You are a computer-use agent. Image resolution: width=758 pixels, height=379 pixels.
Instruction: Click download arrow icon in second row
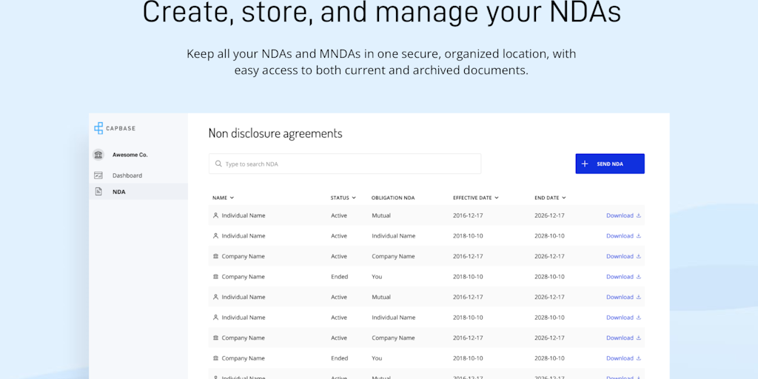[638, 236]
